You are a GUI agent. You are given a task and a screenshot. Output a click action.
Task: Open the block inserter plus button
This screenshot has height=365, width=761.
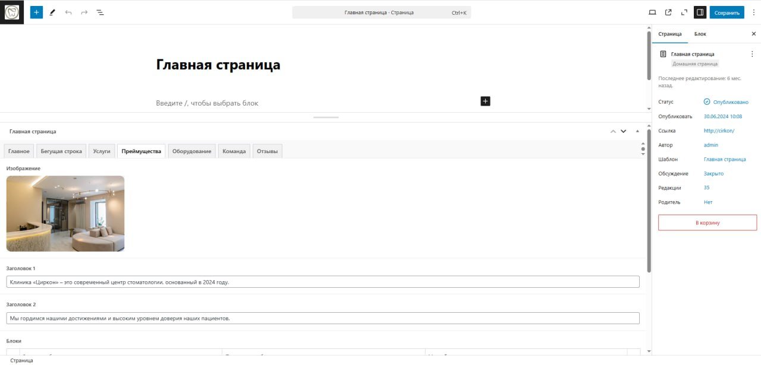pos(36,12)
